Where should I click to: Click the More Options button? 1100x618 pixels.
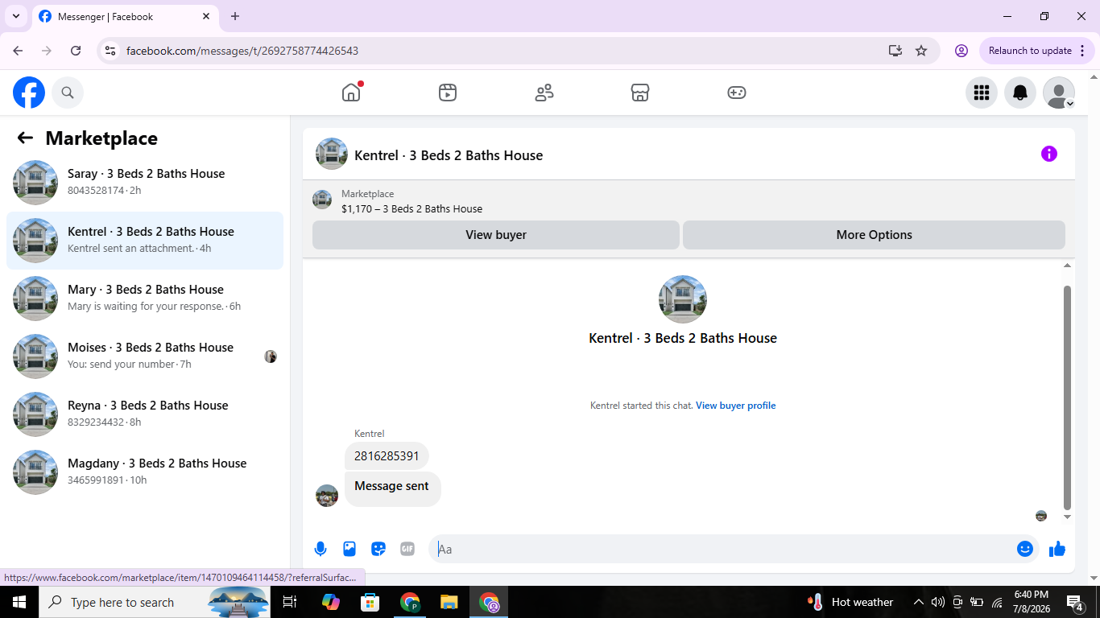point(874,235)
